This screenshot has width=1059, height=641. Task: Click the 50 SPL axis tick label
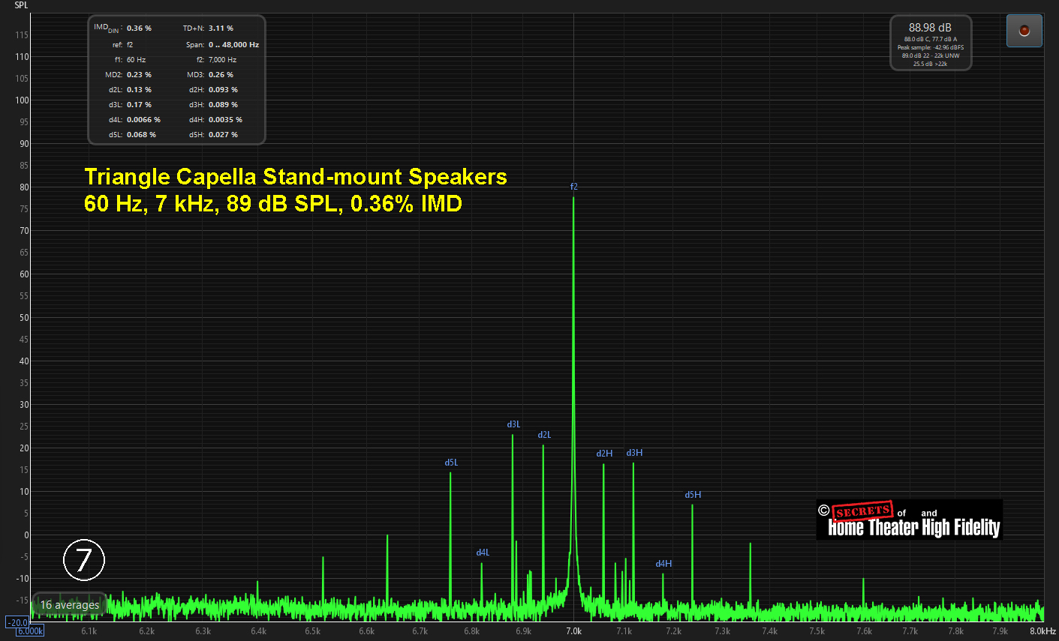(x=24, y=318)
